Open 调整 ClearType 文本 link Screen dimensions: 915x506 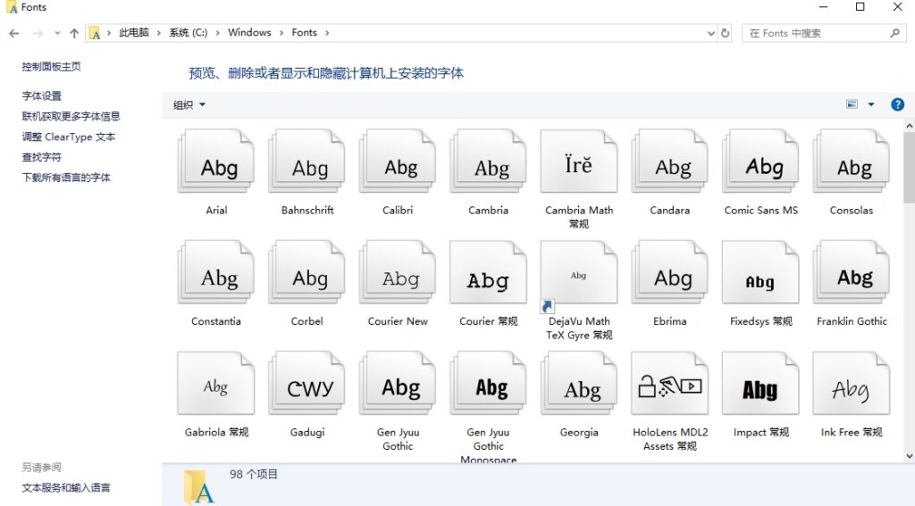[x=69, y=137]
